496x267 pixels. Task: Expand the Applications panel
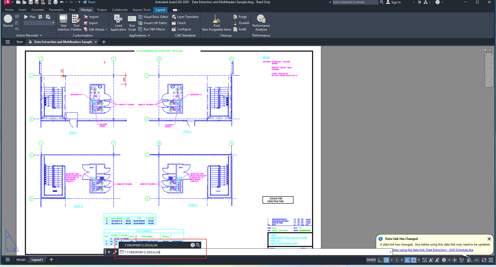tap(139, 35)
